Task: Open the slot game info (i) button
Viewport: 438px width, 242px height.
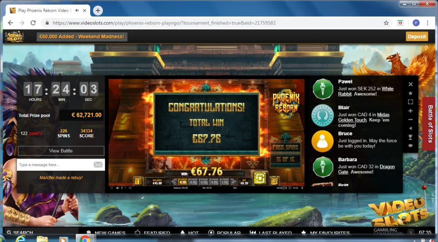Action: pyautogui.click(x=138, y=182)
